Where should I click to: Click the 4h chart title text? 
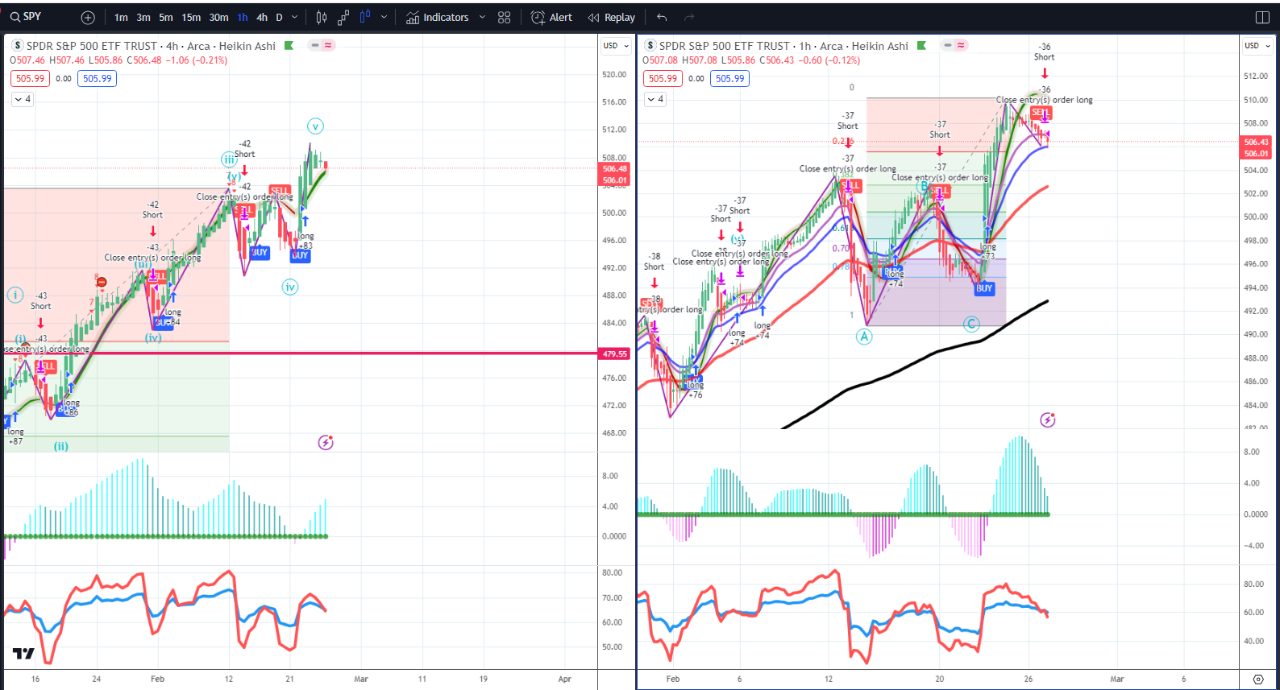151,46
